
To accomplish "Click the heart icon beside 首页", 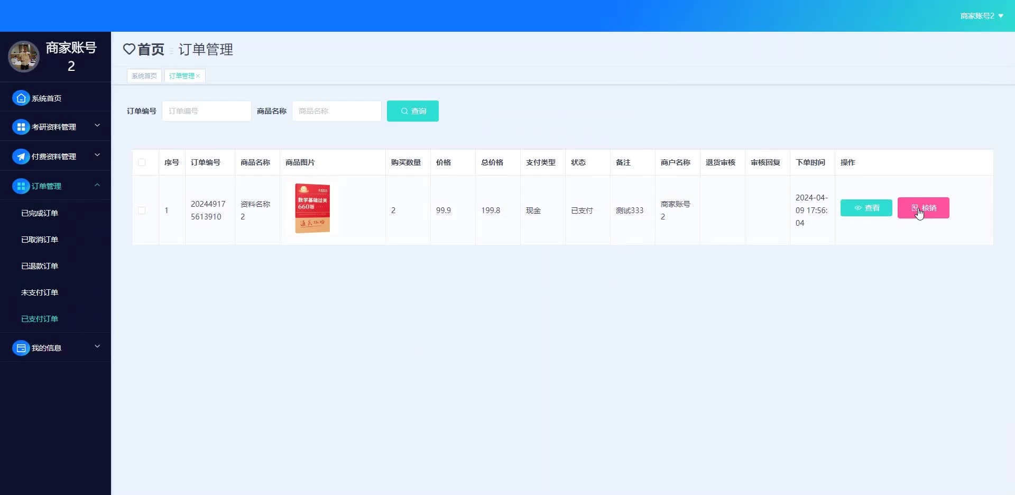I will [x=129, y=49].
